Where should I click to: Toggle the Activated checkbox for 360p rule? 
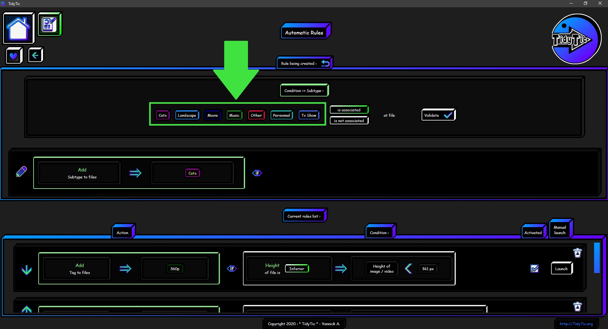(535, 269)
